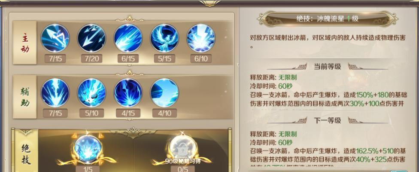Click the 5/15 level badge under phoenix skill
Screen dimensions: 419x172
(x=164, y=58)
